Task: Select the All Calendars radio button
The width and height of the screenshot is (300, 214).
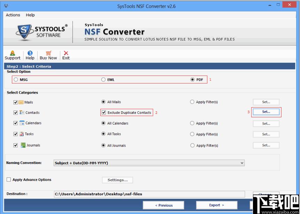Action: point(103,123)
